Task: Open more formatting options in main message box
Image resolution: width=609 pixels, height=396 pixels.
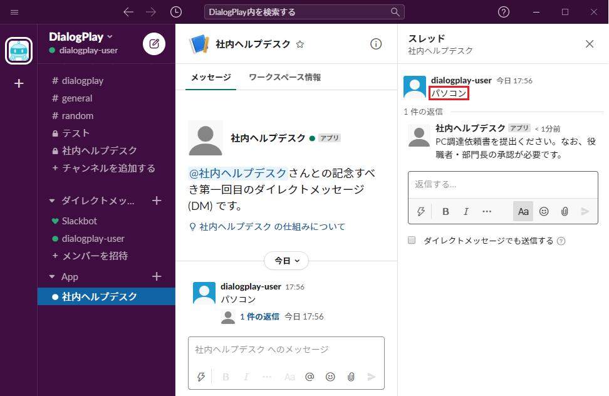Action: click(x=267, y=377)
